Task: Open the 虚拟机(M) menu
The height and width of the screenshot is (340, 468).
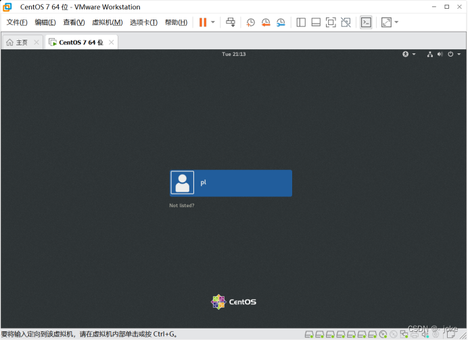Action: click(107, 22)
